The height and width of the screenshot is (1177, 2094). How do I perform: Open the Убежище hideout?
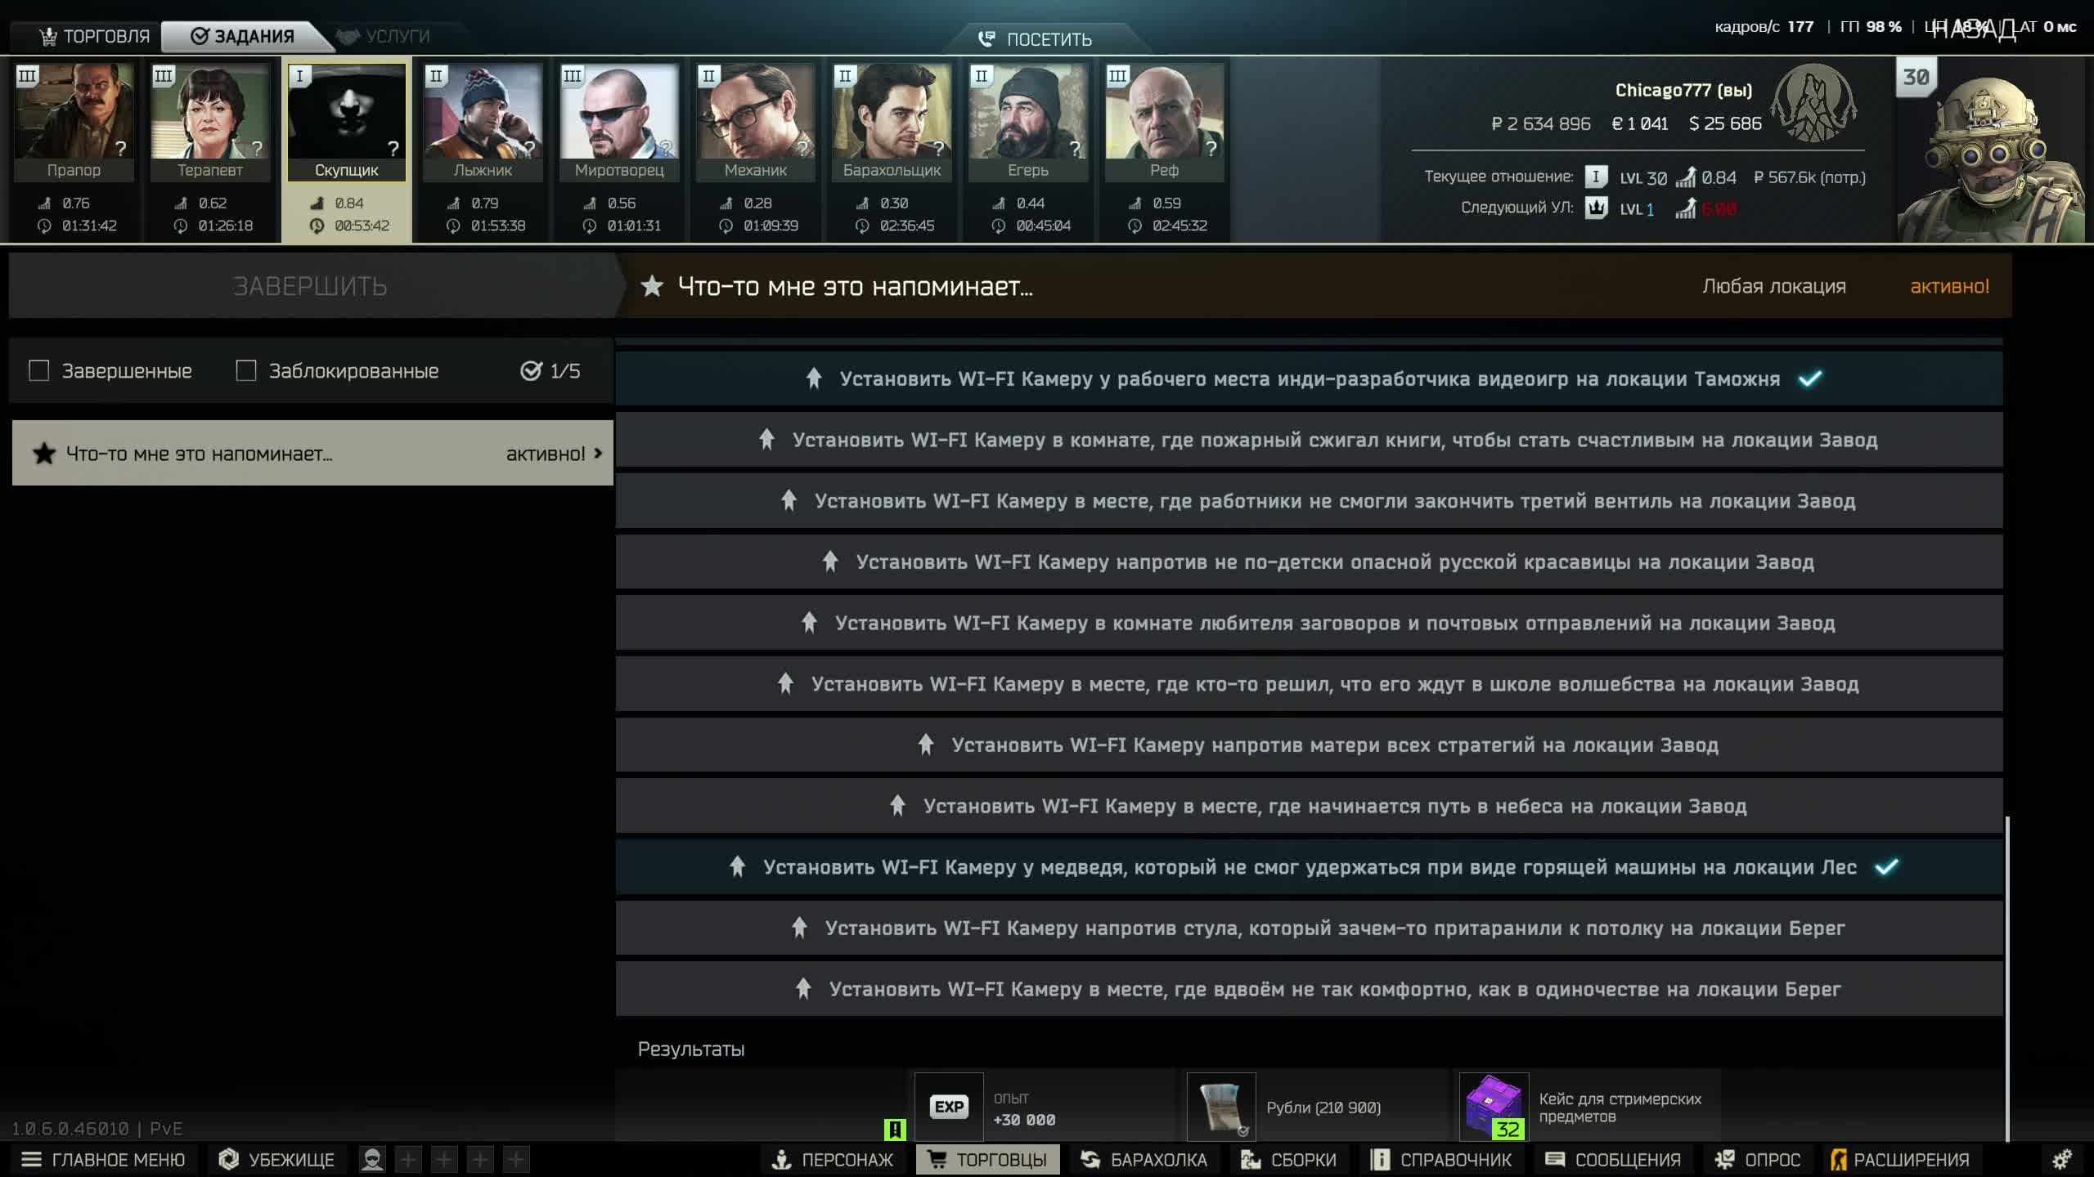click(276, 1159)
